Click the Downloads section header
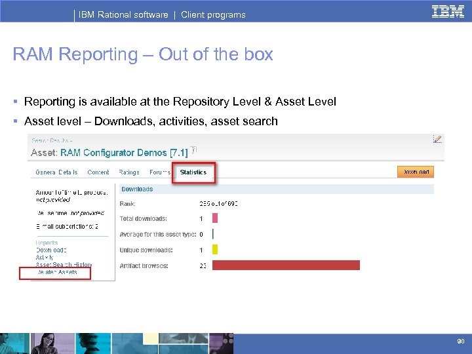Viewport: 472px width, 354px height. 277,189
